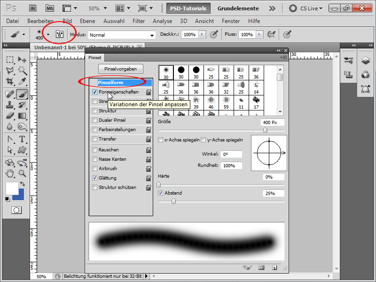Open the Fenster menu
Viewport: 376px width, 282px height.
pos(231,21)
